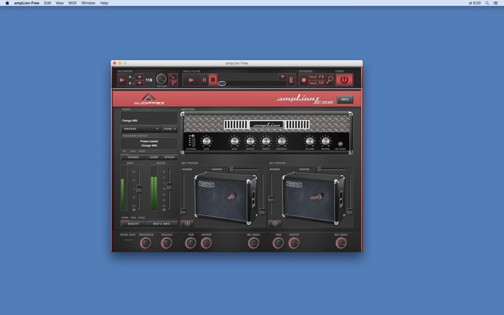Open the lower time signature dropdown
This screenshot has width=504, height=315.
point(131,83)
